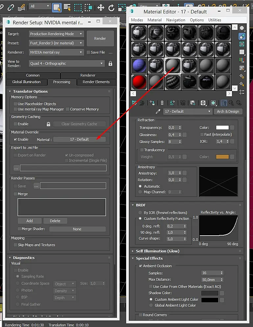Click 17 - Default override material button
The width and height of the screenshot is (253, 327).
[80, 139]
